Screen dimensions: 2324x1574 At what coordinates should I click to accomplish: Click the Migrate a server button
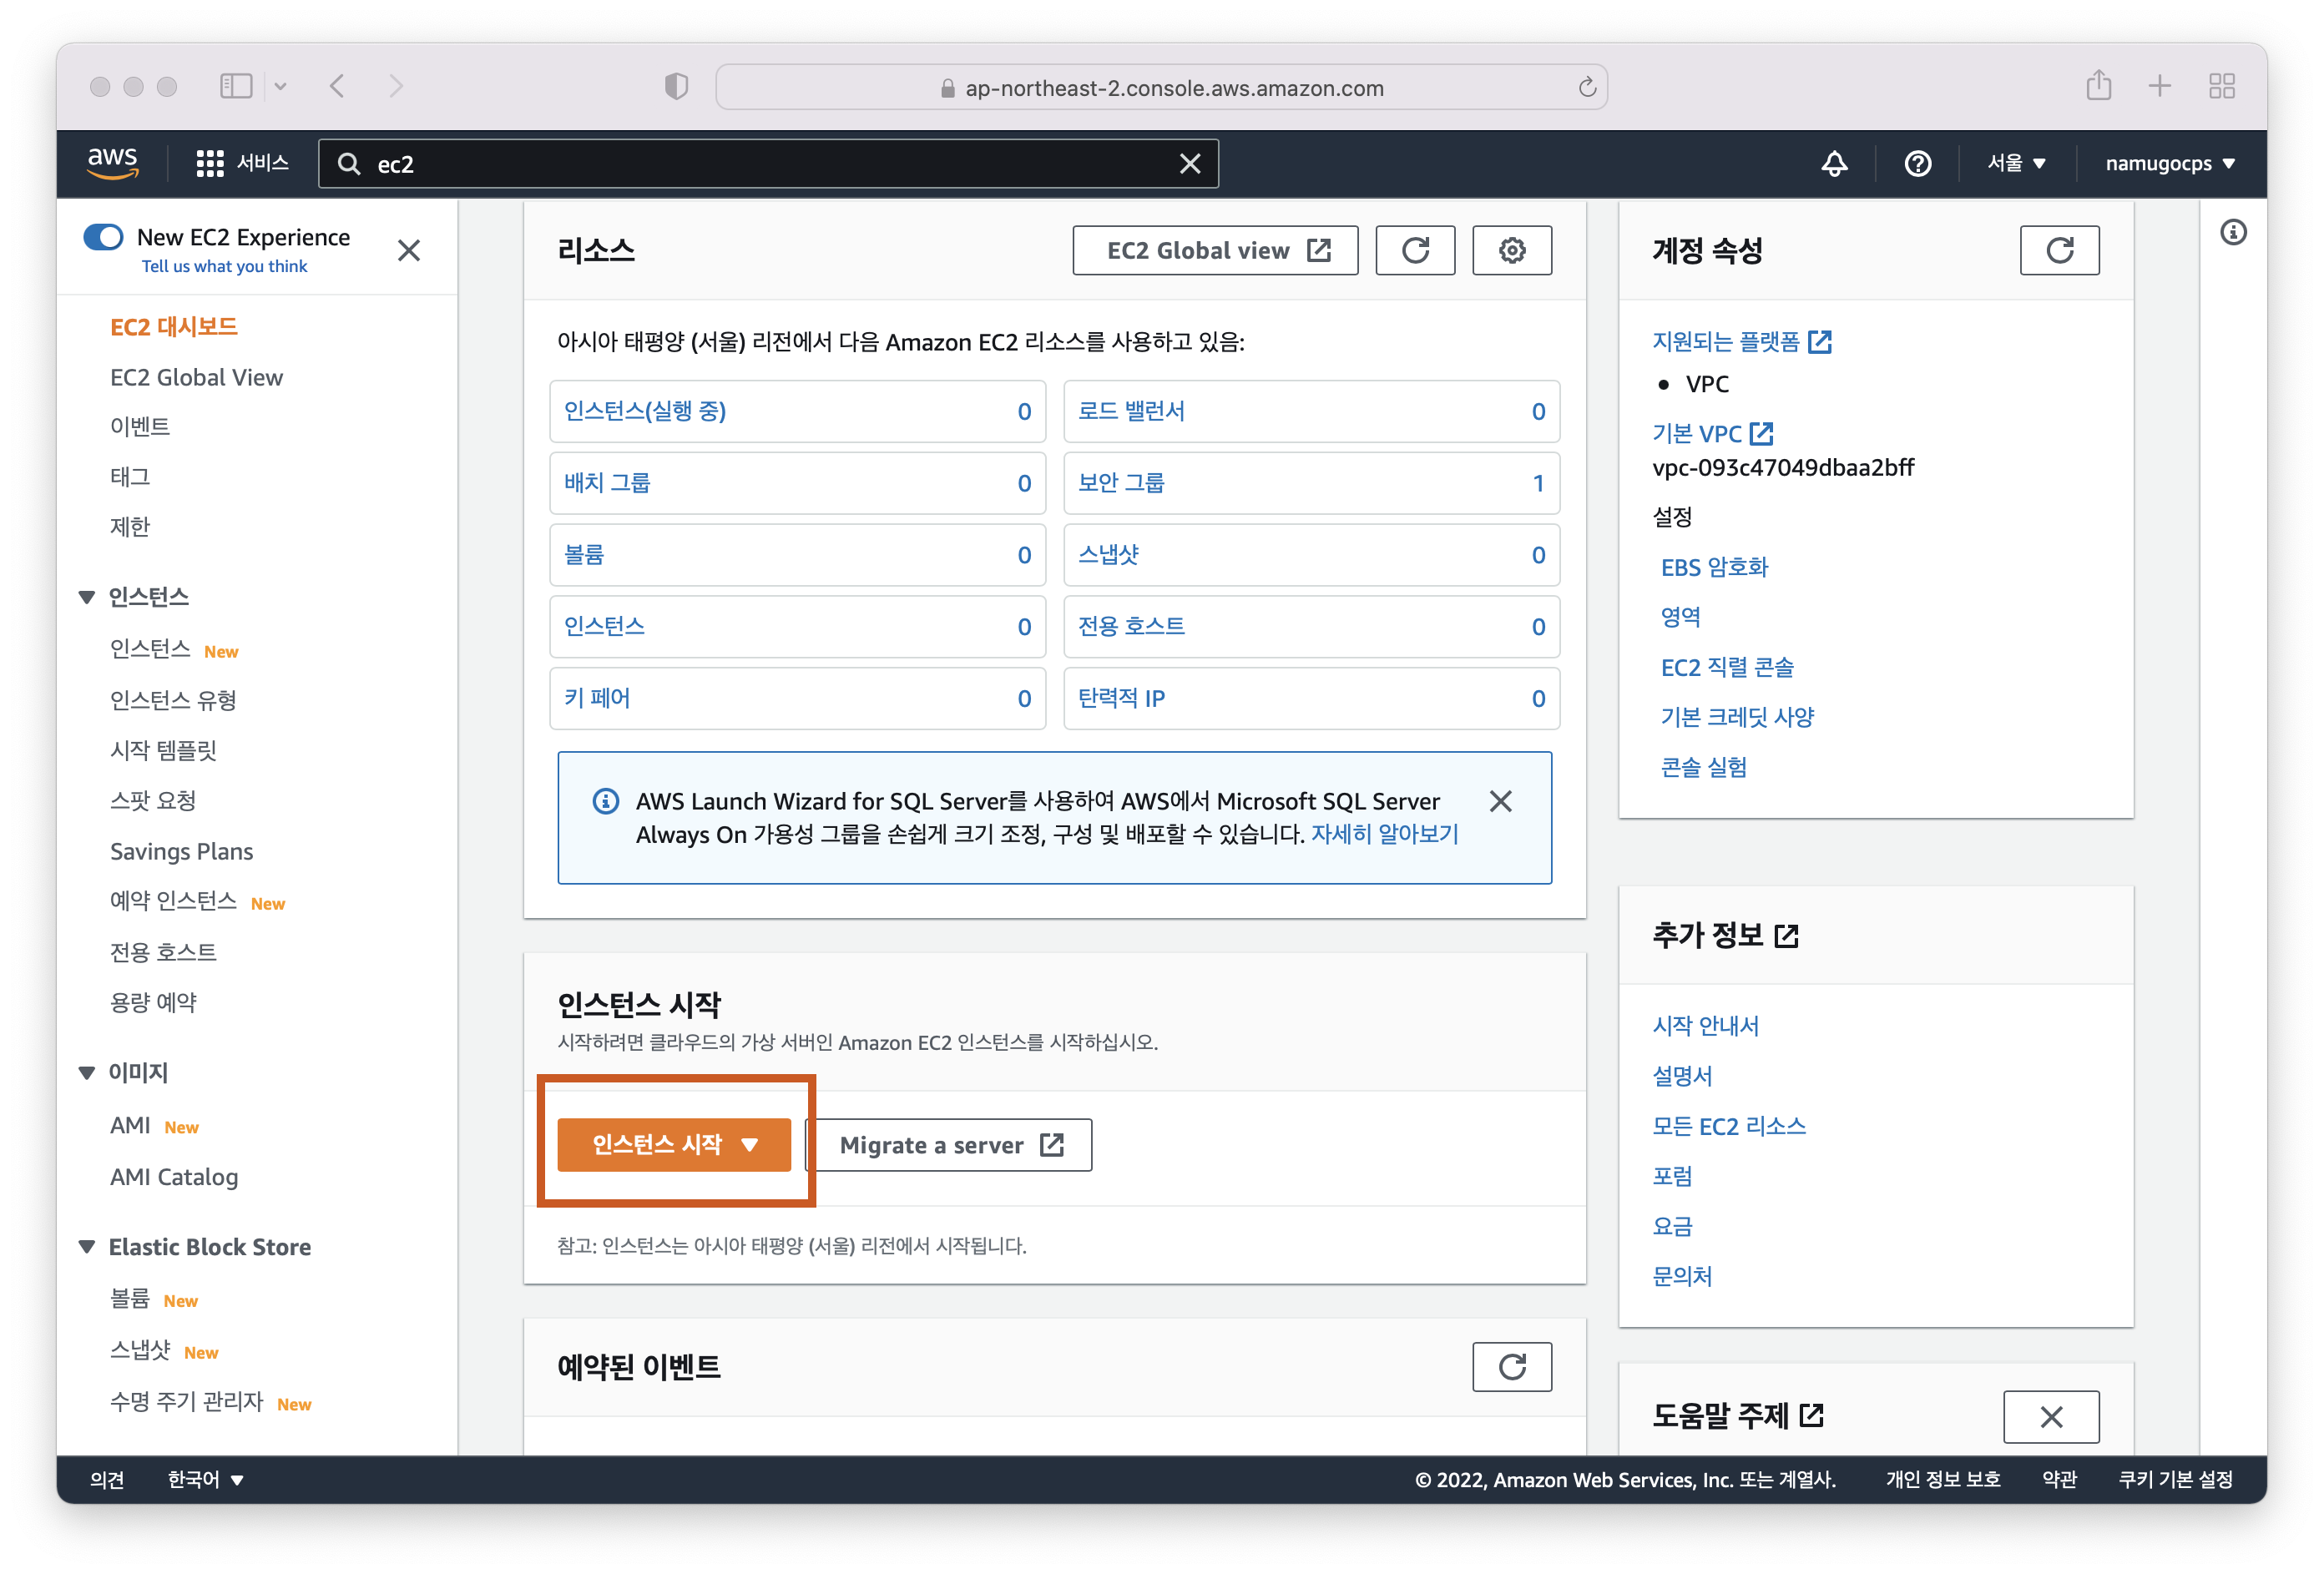tap(949, 1144)
